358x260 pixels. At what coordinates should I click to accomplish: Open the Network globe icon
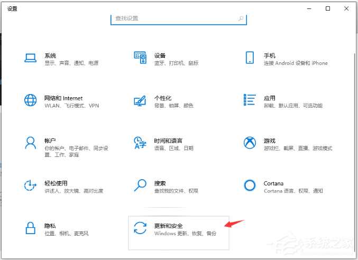(x=30, y=100)
